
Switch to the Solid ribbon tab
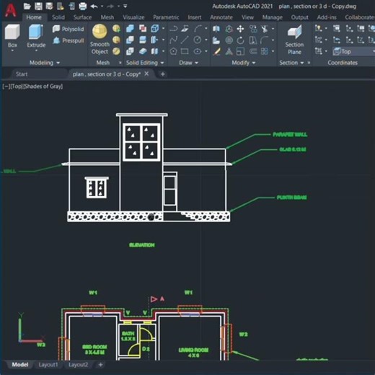tap(58, 17)
